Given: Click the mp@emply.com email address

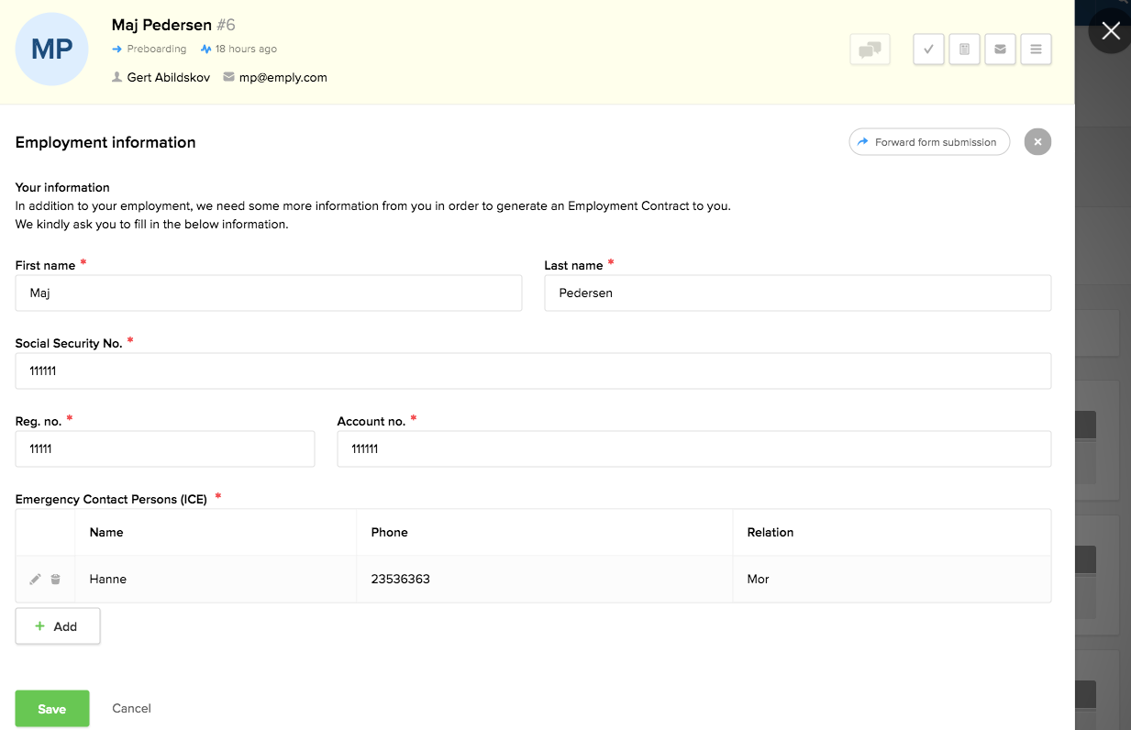Looking at the screenshot, I should click(x=283, y=78).
